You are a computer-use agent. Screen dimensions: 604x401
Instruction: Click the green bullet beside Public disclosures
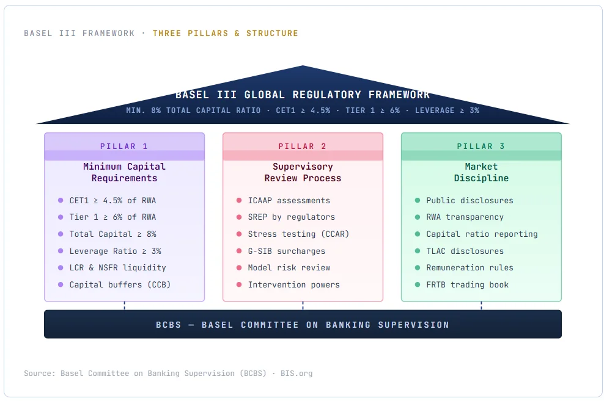point(418,200)
